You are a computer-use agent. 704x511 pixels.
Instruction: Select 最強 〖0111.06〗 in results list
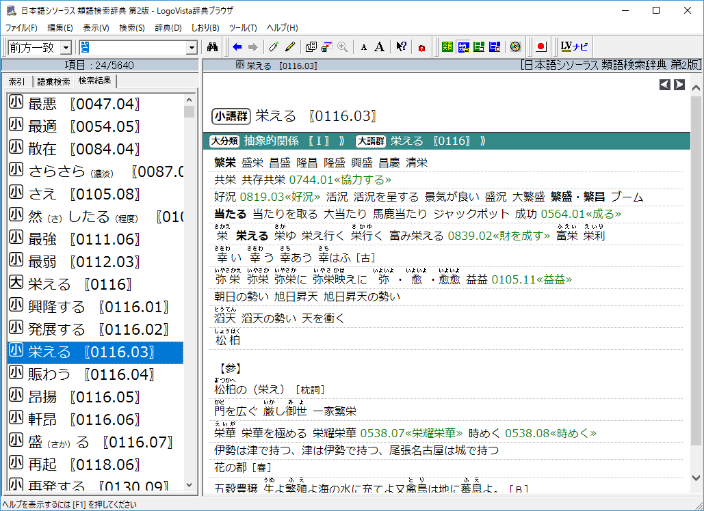tap(95, 239)
